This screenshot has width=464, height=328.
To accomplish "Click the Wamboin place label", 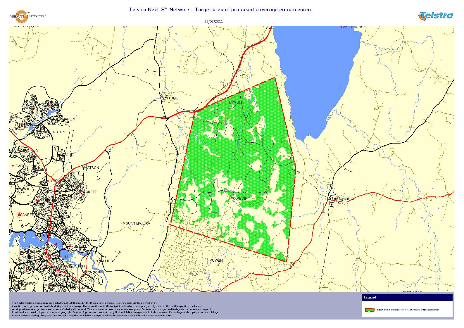I will 239,198.
